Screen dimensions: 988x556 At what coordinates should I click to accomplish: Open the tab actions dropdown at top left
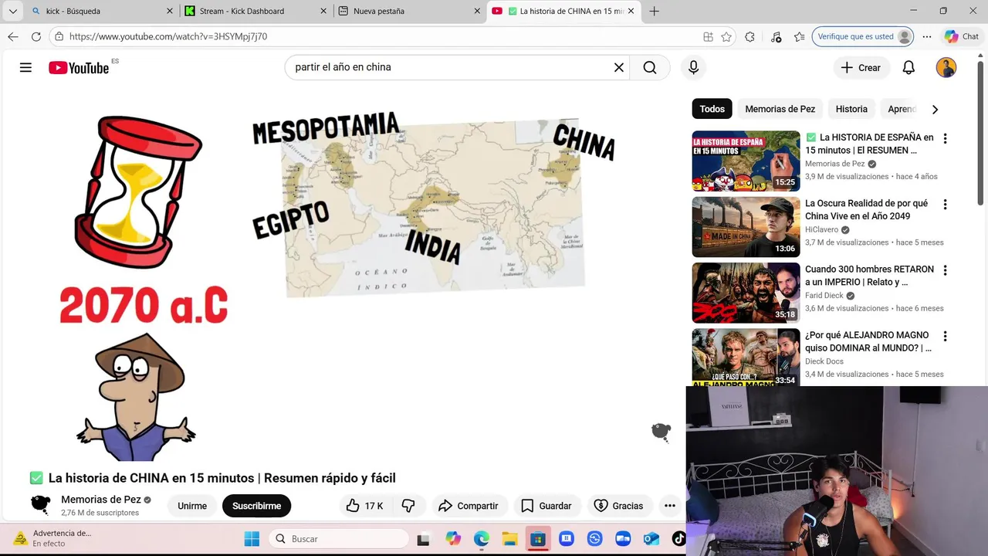tap(12, 11)
